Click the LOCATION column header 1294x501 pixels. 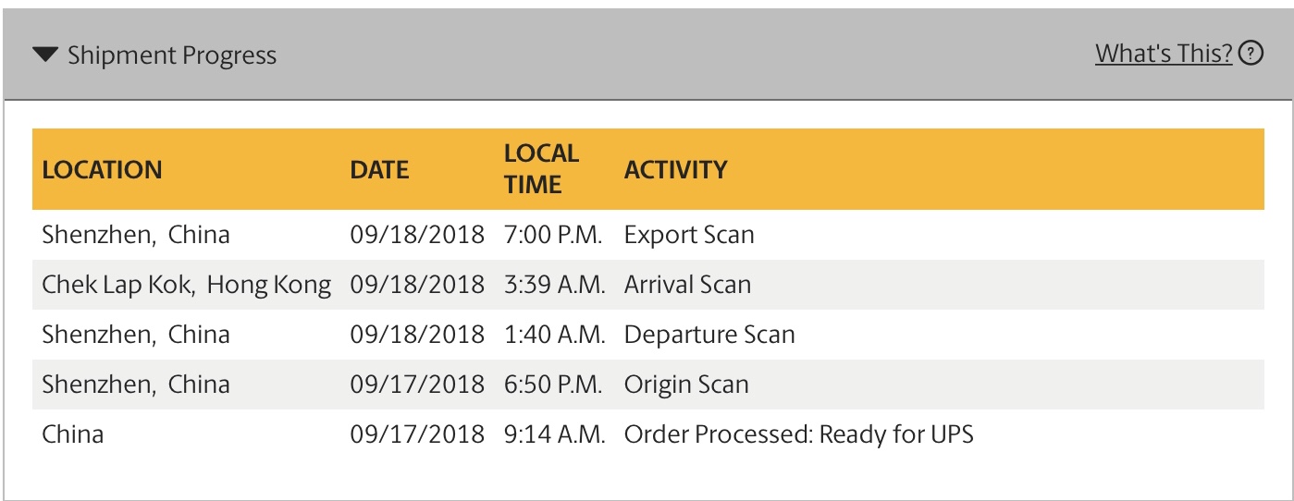(102, 170)
